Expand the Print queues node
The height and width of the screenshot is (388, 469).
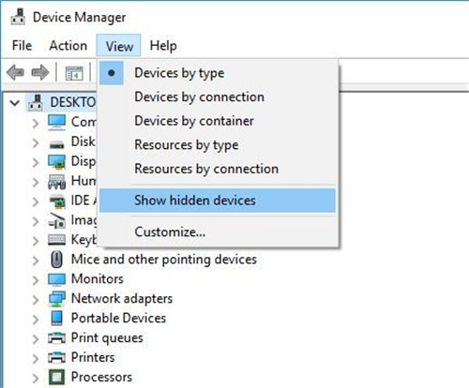[36, 338]
